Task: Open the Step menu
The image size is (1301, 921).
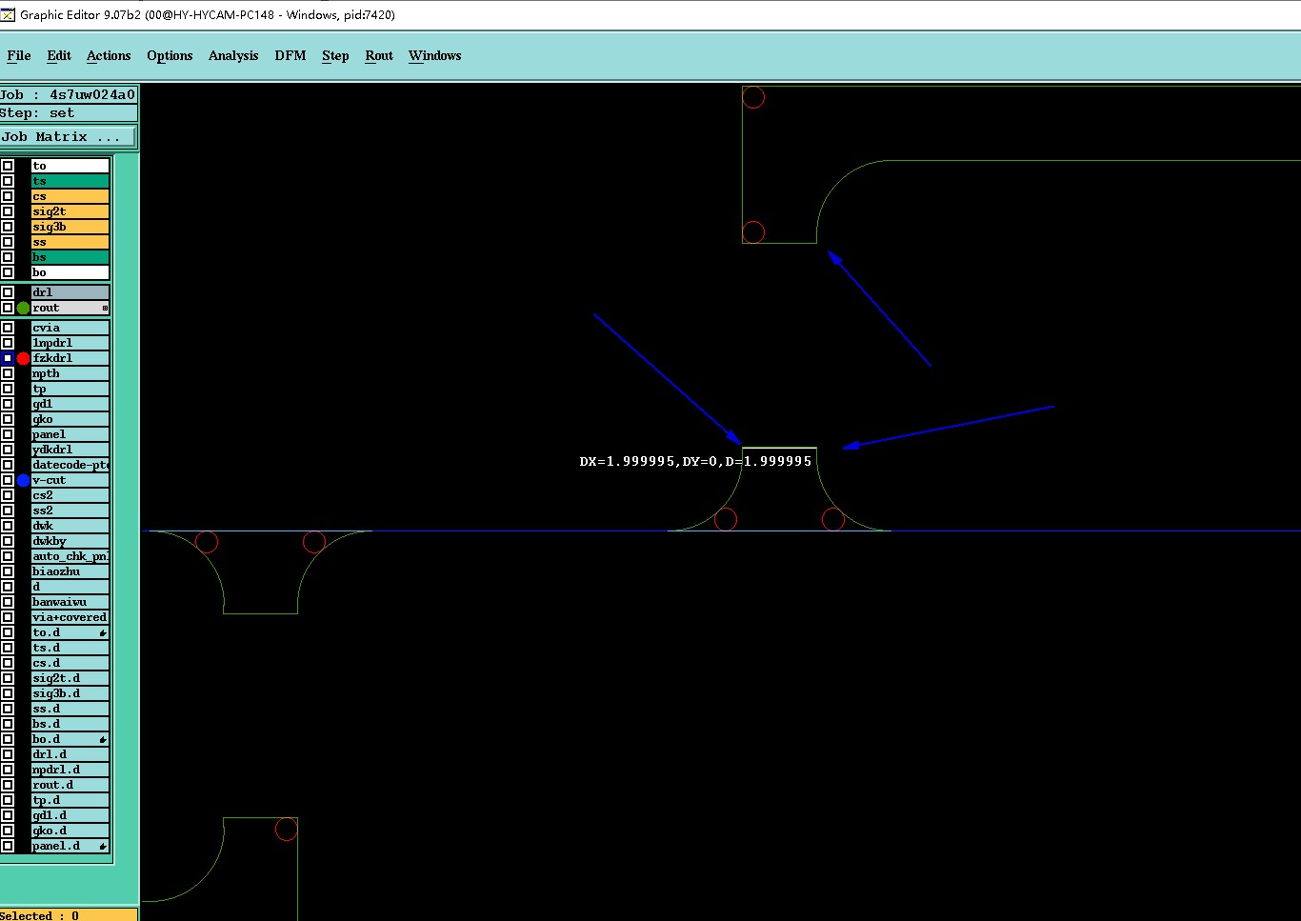Action: 335,55
